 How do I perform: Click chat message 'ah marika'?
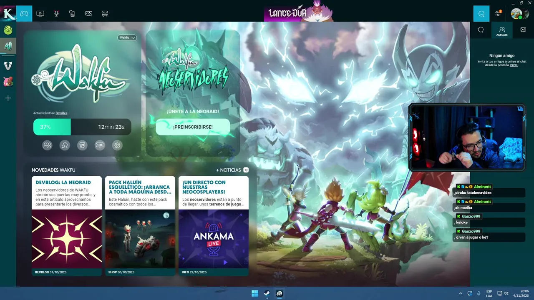(464, 207)
